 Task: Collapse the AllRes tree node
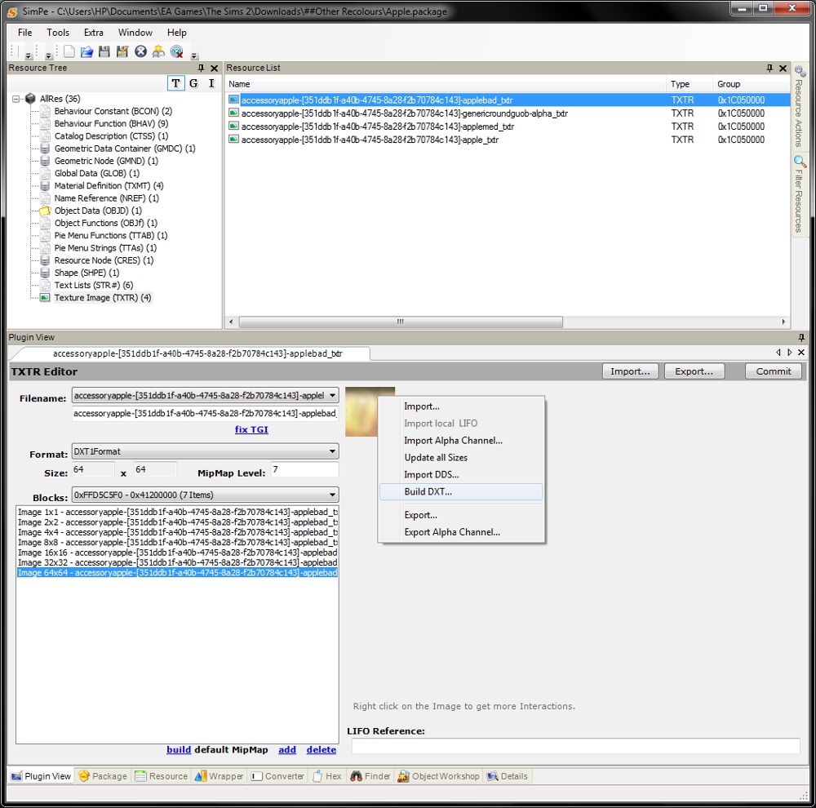(x=16, y=99)
